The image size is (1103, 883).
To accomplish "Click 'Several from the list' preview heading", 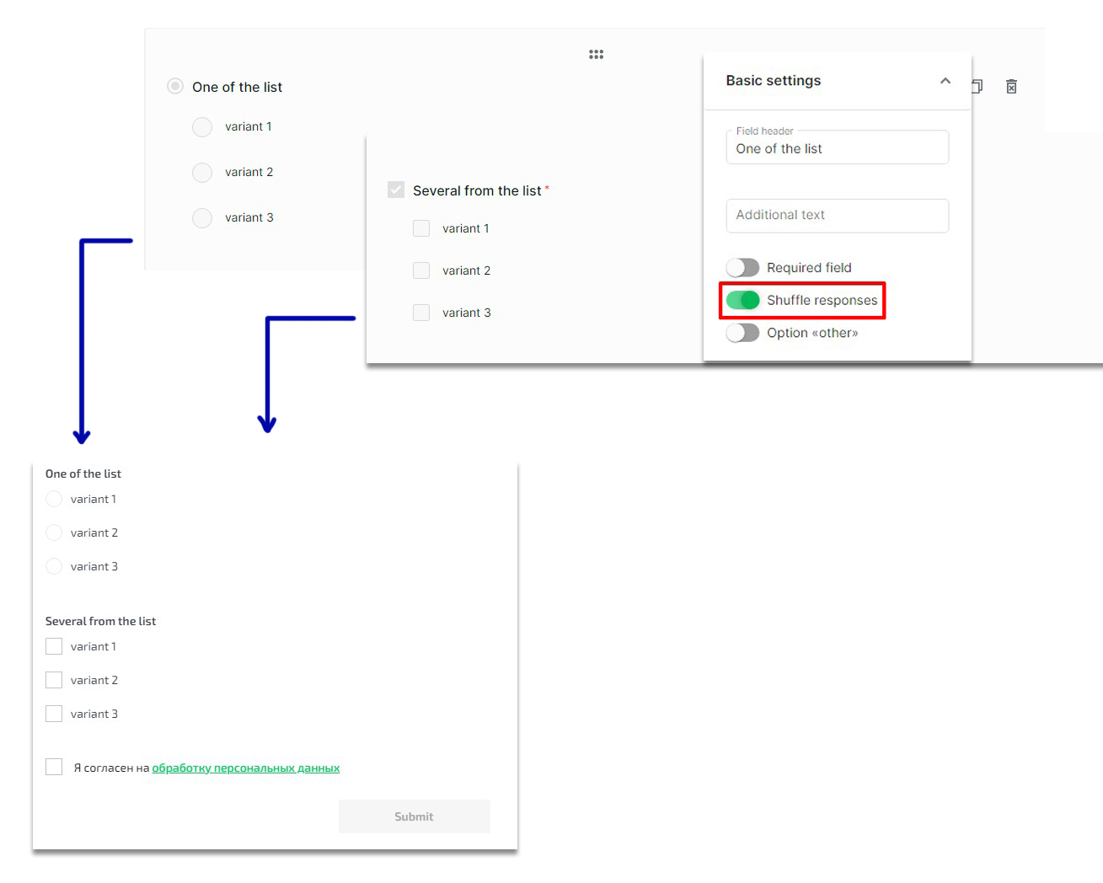I will pos(101,621).
